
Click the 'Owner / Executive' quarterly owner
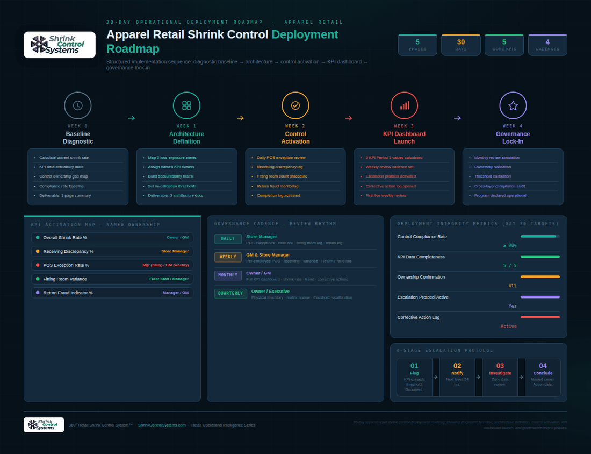(270, 291)
